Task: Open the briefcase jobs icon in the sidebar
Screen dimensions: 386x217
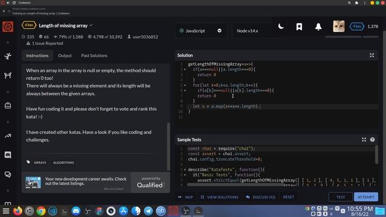Action: pos(8,106)
